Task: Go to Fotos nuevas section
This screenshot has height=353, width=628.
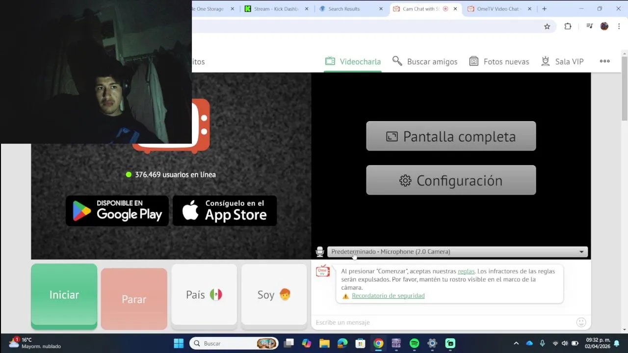Action: [499, 61]
